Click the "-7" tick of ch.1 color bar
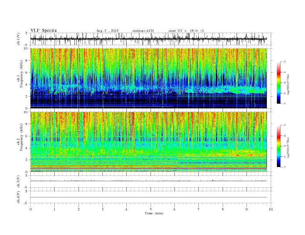 [x=284, y=104]
